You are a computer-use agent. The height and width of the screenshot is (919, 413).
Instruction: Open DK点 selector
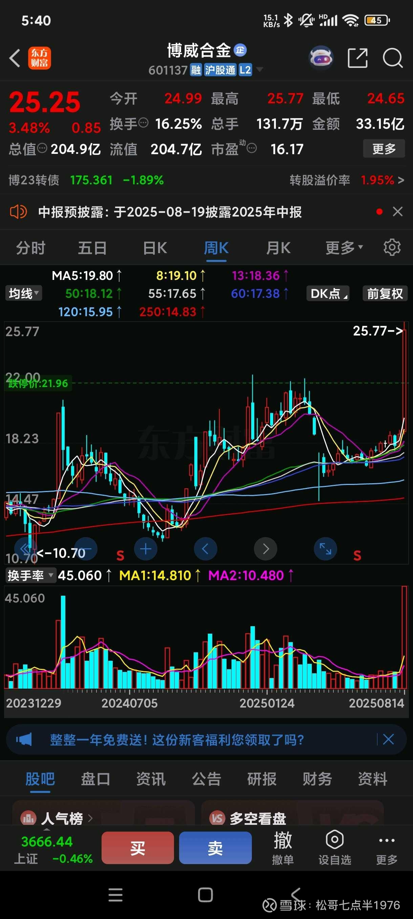[x=328, y=293]
